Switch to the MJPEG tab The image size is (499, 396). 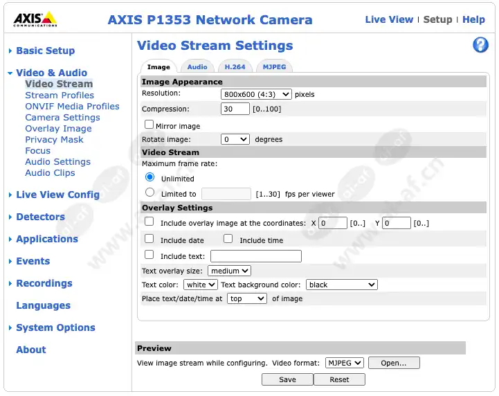pyautogui.click(x=274, y=67)
